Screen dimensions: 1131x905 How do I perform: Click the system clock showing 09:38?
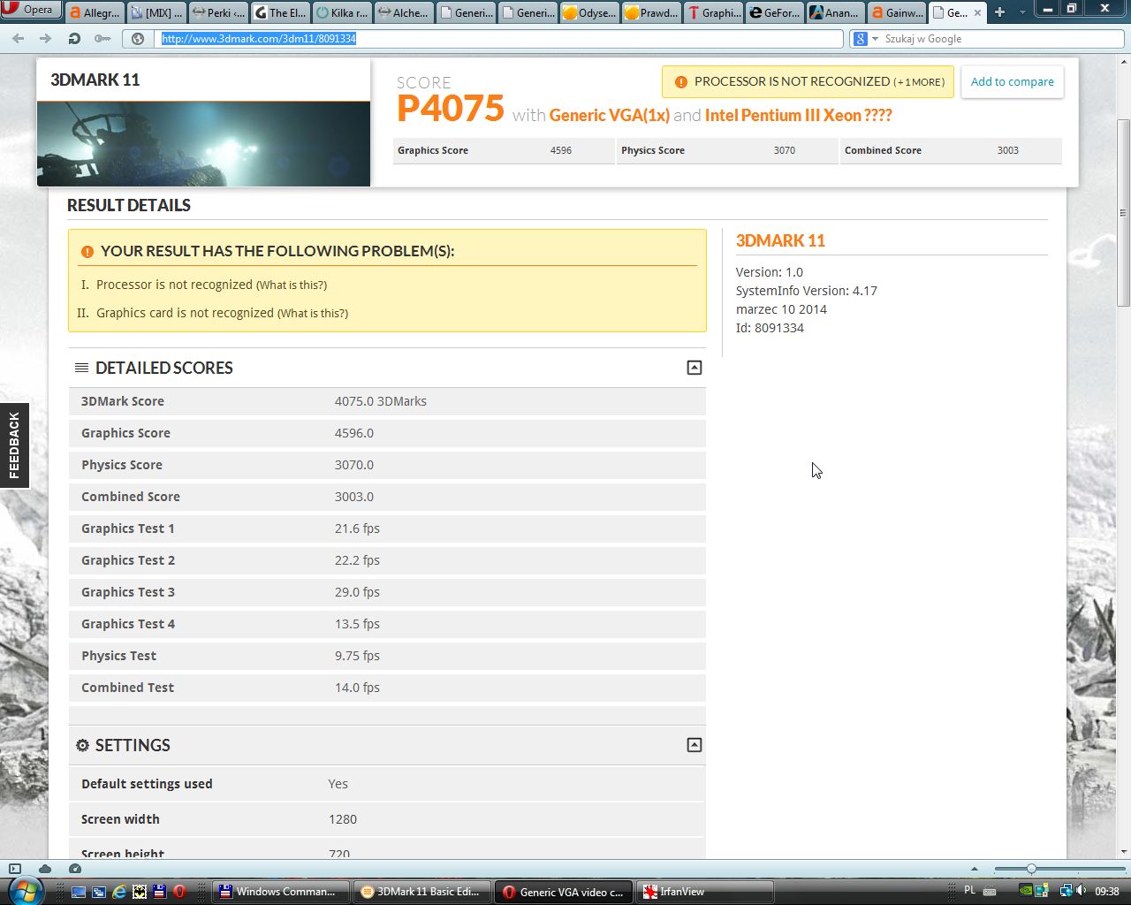(x=1107, y=891)
